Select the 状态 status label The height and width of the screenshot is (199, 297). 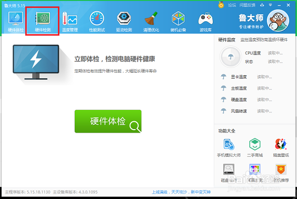click(x=249, y=61)
